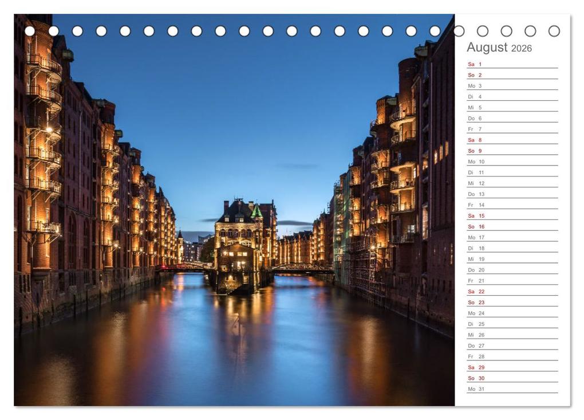
Task: Select the date row Mo 17
Action: (x=512, y=237)
